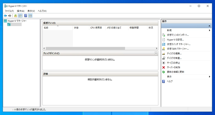Click the Hyper-V の設定 icon
This screenshot has height=115, width=215.
[x=164, y=40]
